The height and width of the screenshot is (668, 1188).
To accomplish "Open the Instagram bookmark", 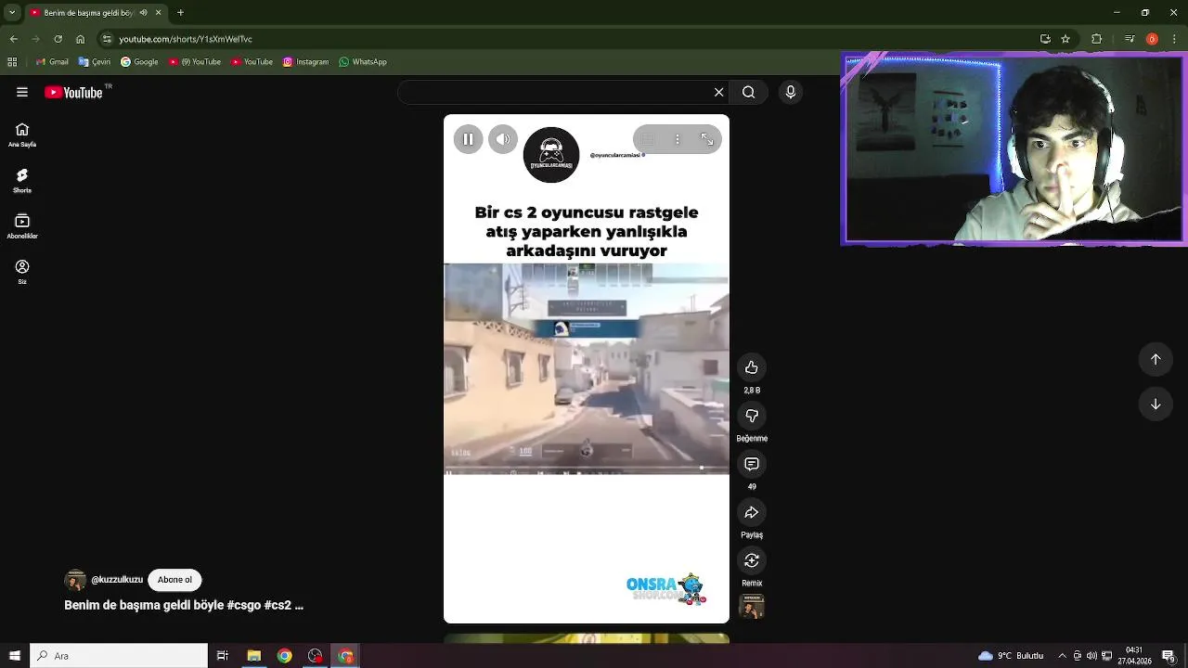I will tap(305, 62).
